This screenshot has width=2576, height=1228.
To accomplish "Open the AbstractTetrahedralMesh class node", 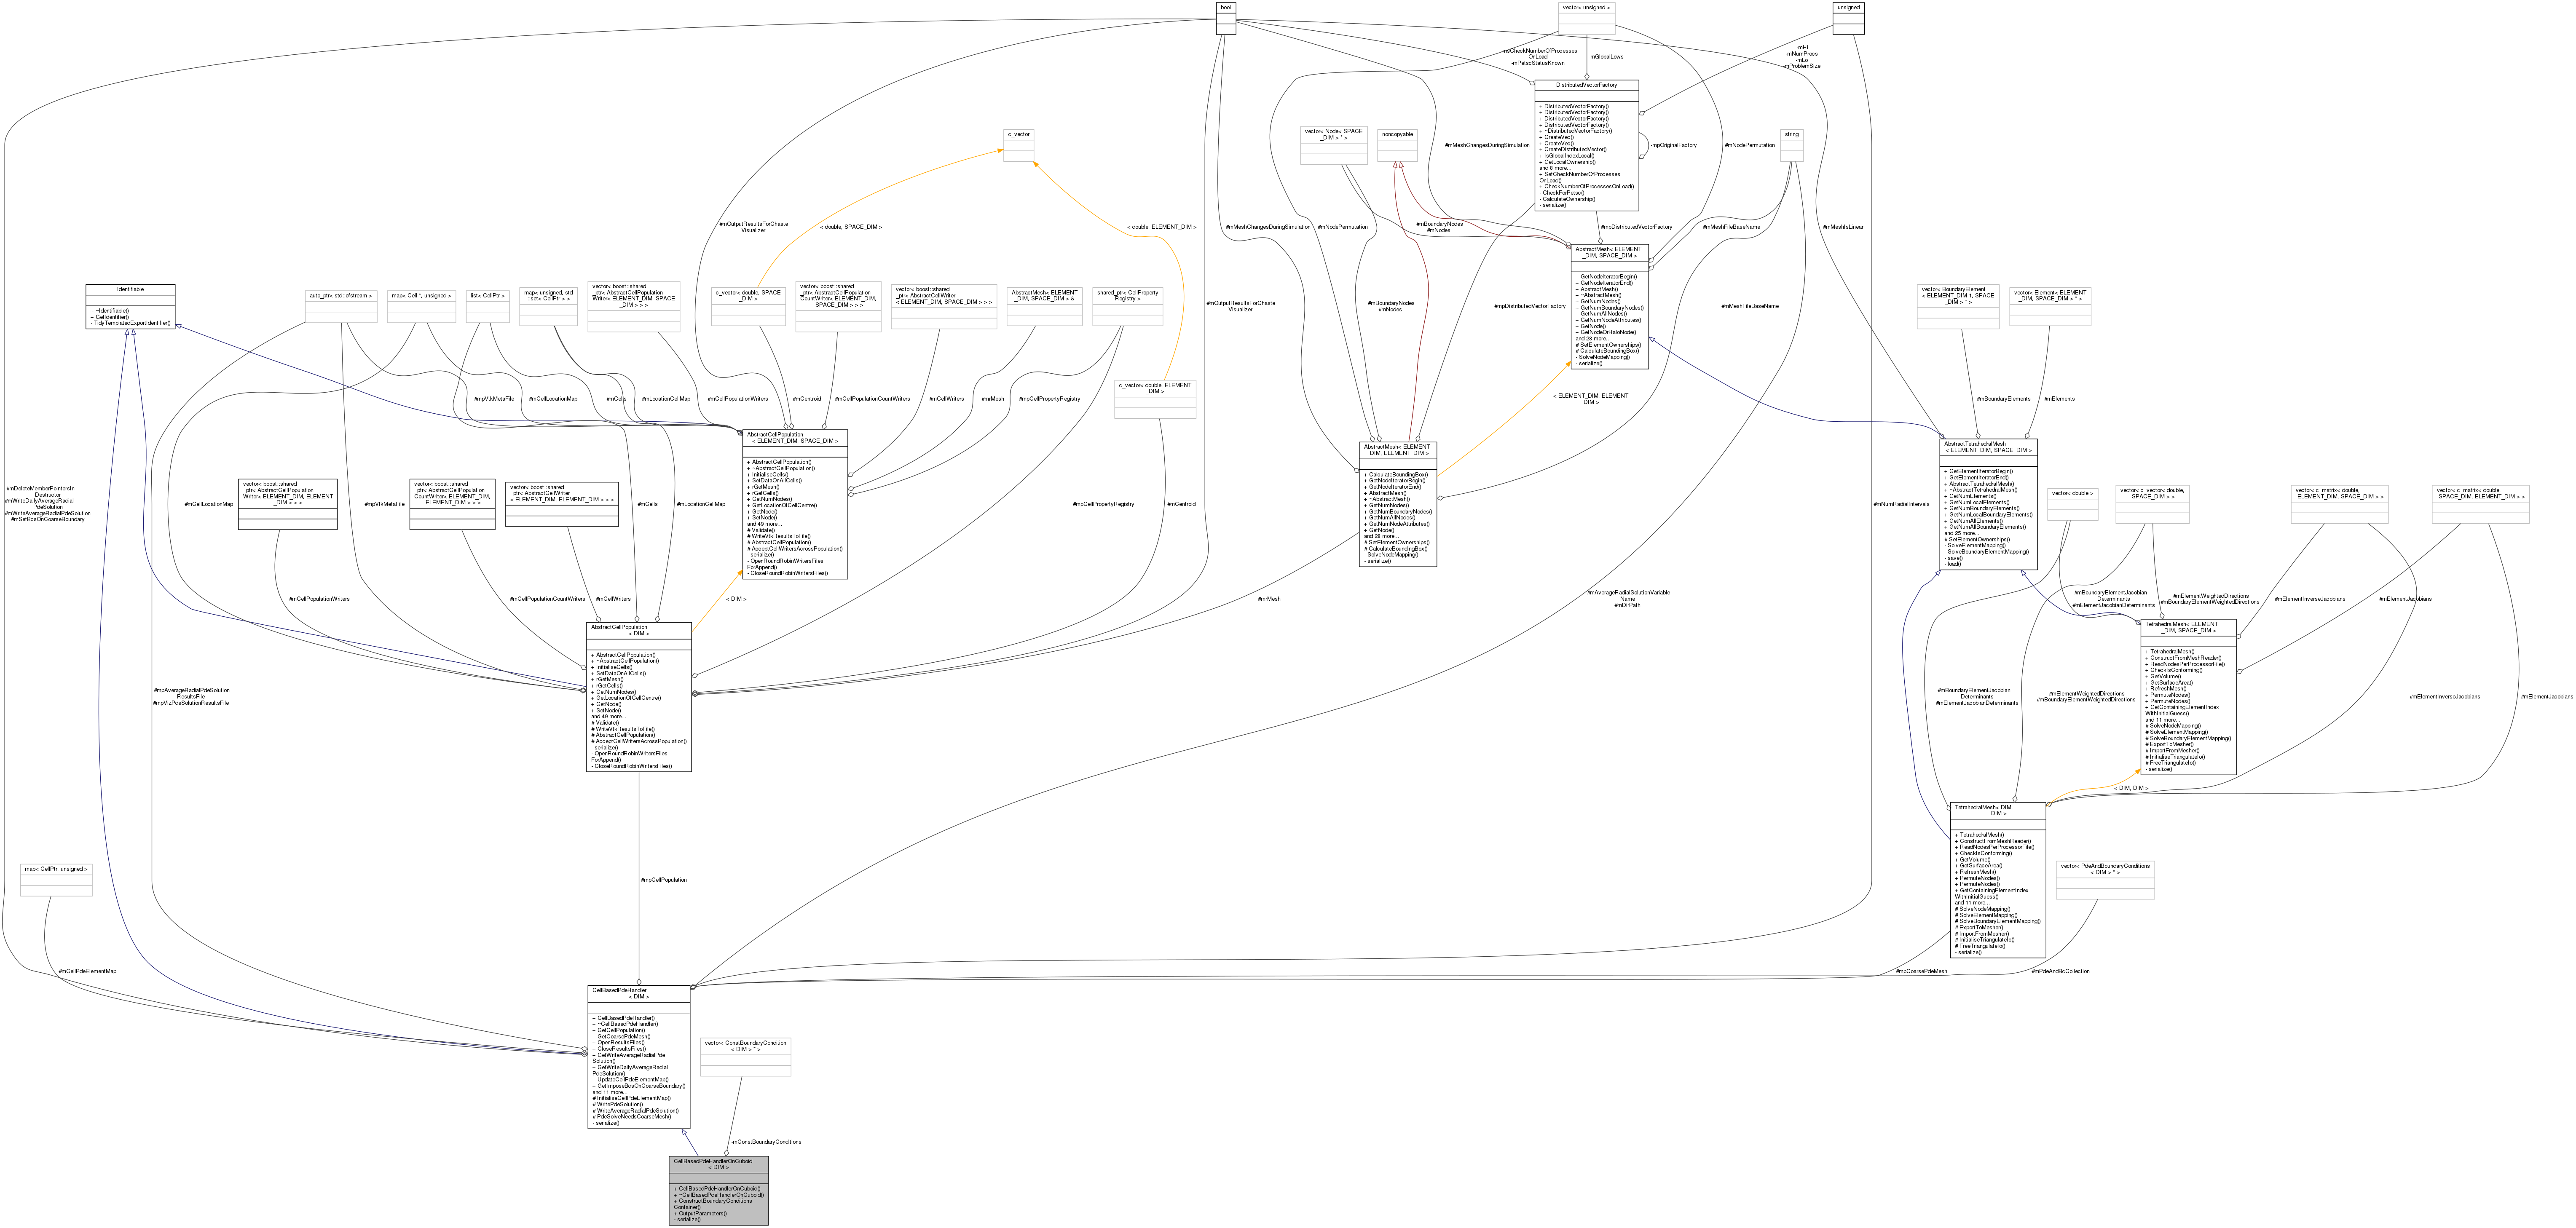I will pyautogui.click(x=1988, y=504).
